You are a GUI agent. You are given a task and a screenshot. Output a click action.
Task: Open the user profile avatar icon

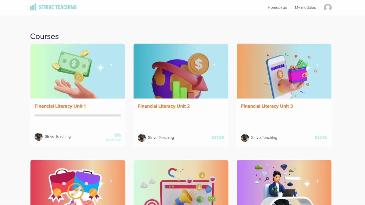(x=328, y=8)
